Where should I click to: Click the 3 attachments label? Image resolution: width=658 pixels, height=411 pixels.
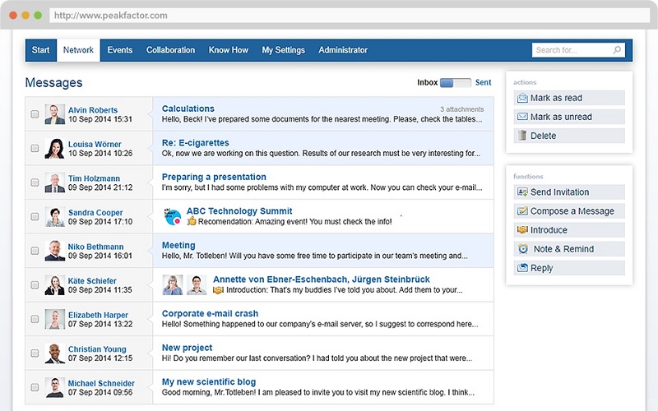461,109
